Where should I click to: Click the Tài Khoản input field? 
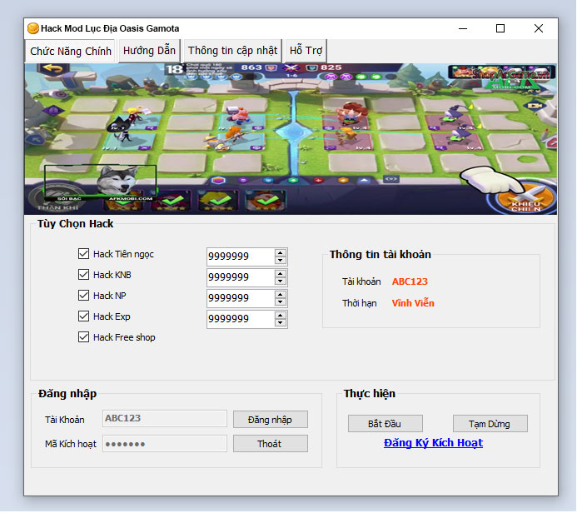coord(165,419)
